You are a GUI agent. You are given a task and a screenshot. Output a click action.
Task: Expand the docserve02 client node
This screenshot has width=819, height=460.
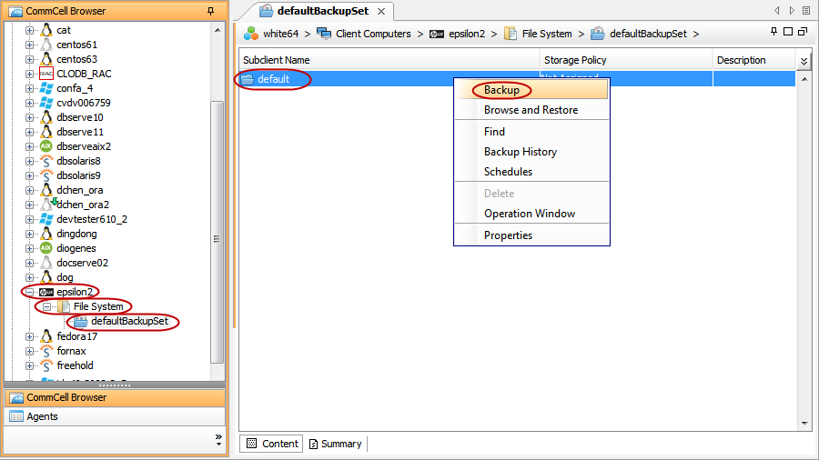(x=30, y=263)
